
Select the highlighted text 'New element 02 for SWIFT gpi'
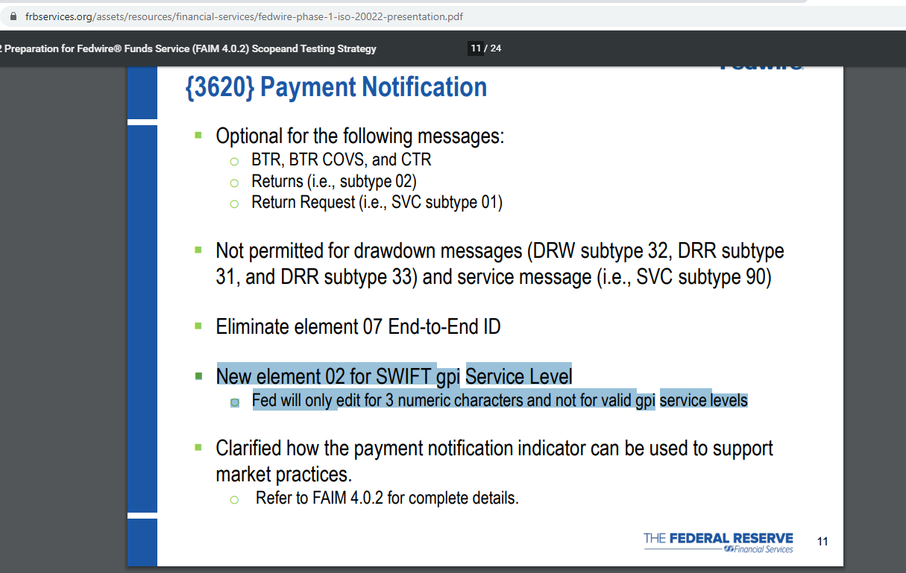point(339,376)
